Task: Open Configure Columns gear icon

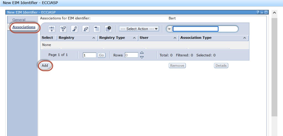Action: (108, 29)
